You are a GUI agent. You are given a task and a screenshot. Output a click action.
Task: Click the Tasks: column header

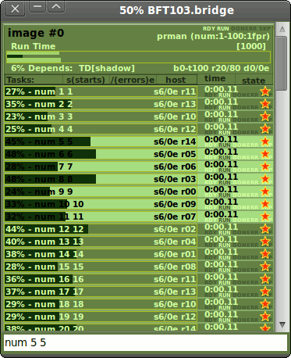[x=34, y=80]
